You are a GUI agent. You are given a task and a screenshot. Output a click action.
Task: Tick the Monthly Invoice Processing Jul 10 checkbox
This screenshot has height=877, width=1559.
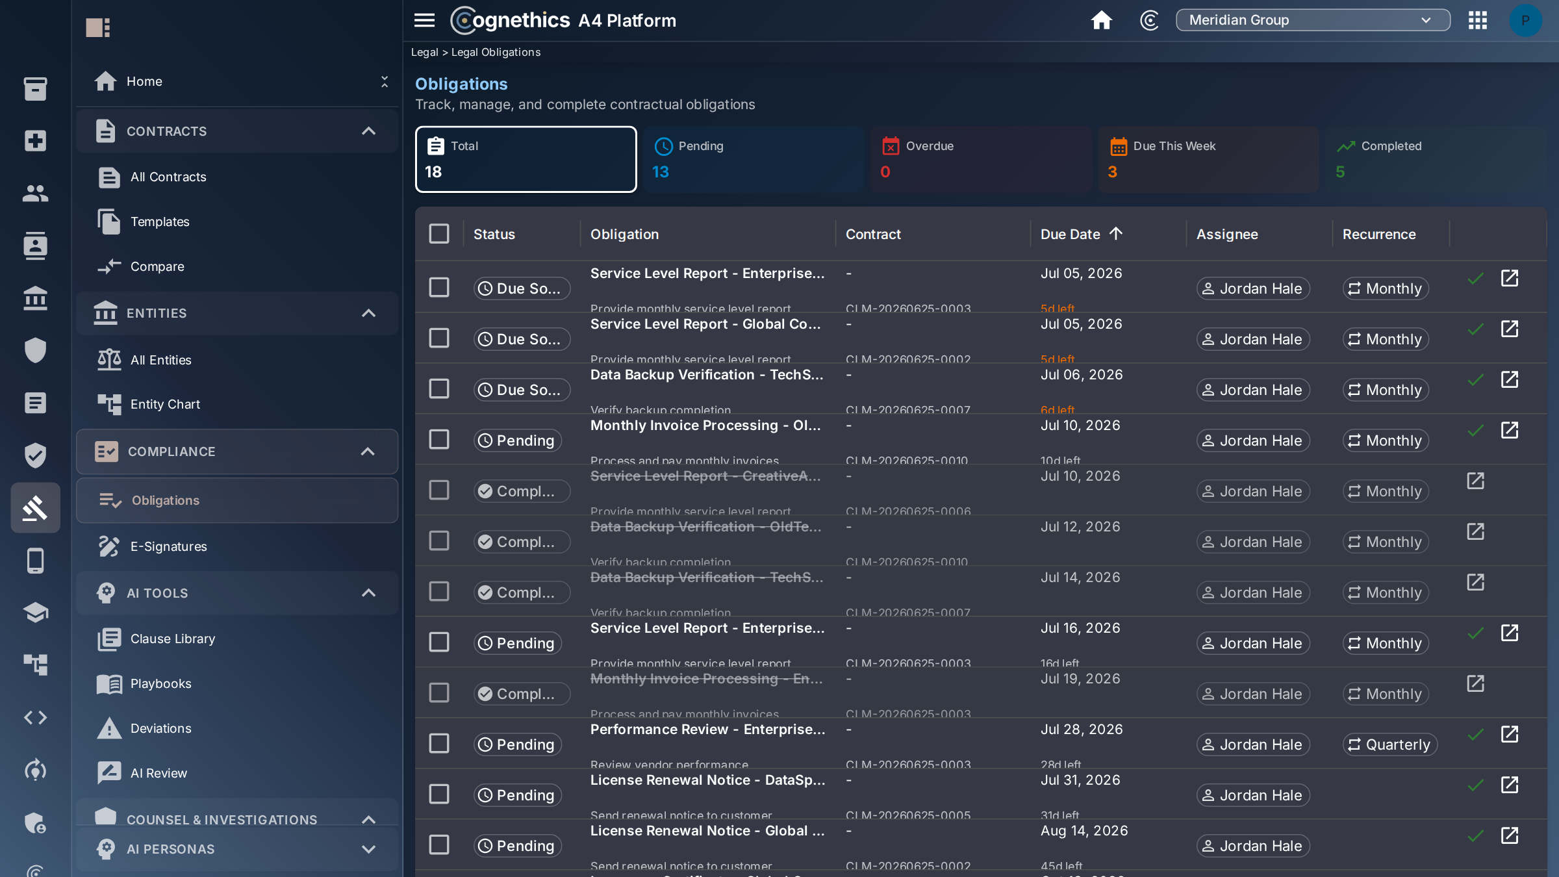(439, 439)
